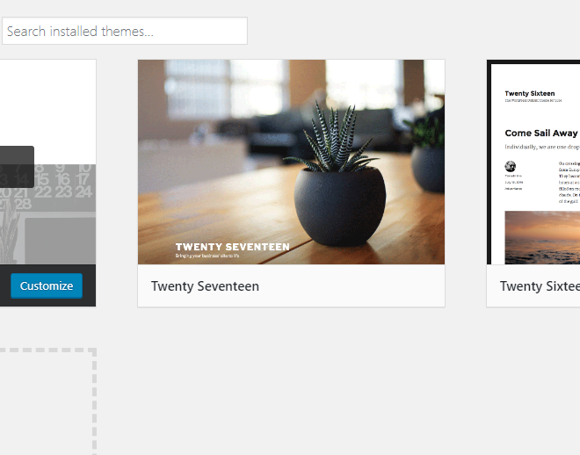
Task: Click the TWENTY SEVENTEEN title in the screenshot
Action: pyautogui.click(x=232, y=247)
